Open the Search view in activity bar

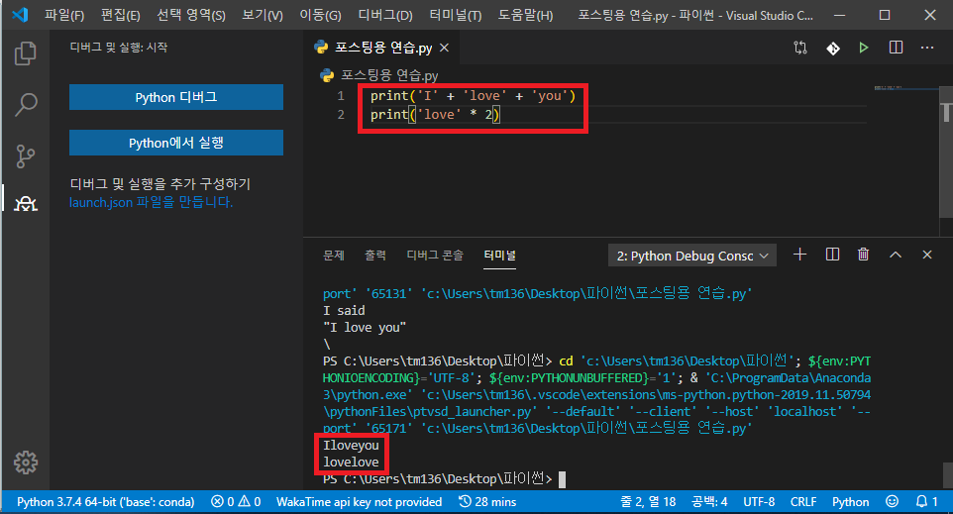point(25,105)
